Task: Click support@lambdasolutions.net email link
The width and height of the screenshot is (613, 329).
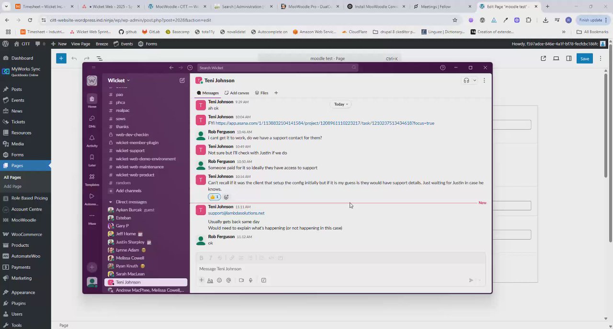Action: (236, 213)
